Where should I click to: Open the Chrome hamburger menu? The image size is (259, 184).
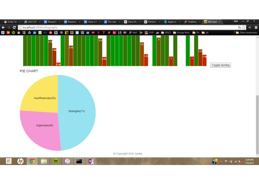click(256, 28)
